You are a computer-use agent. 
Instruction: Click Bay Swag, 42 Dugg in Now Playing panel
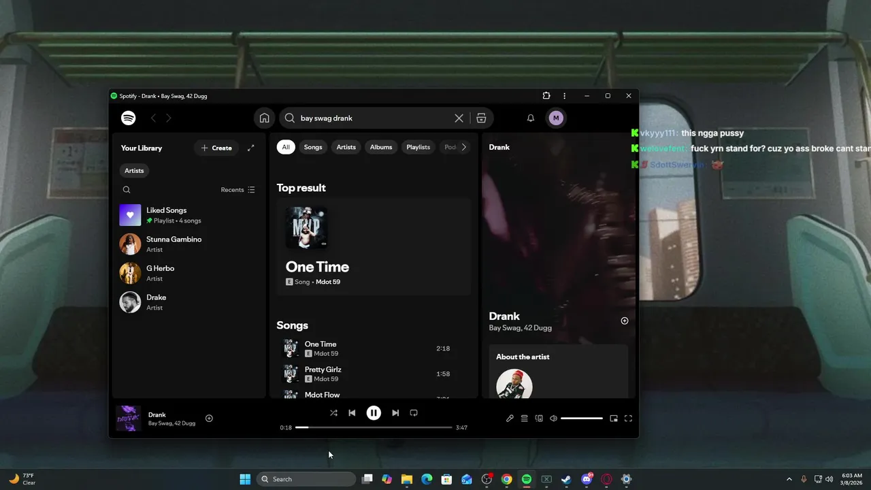[x=521, y=328]
